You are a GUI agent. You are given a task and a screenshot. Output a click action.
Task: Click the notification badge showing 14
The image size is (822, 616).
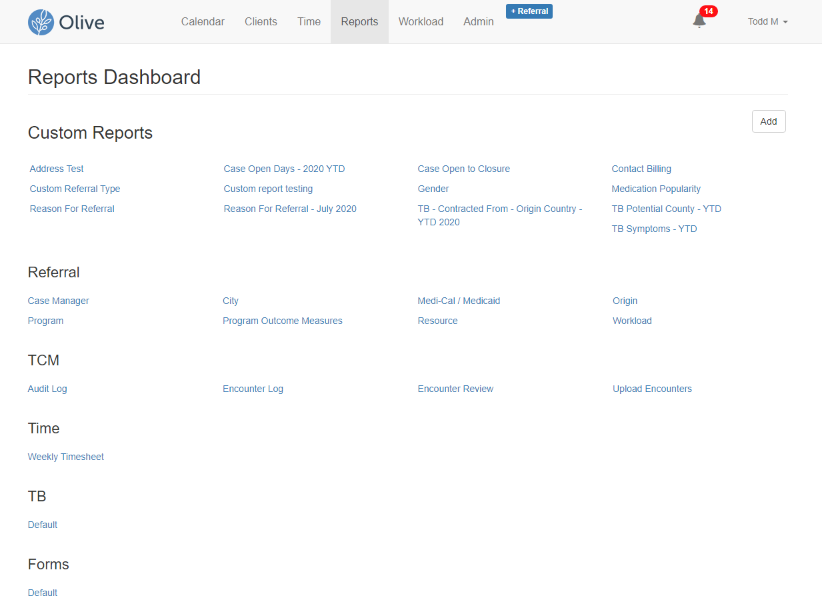click(707, 11)
